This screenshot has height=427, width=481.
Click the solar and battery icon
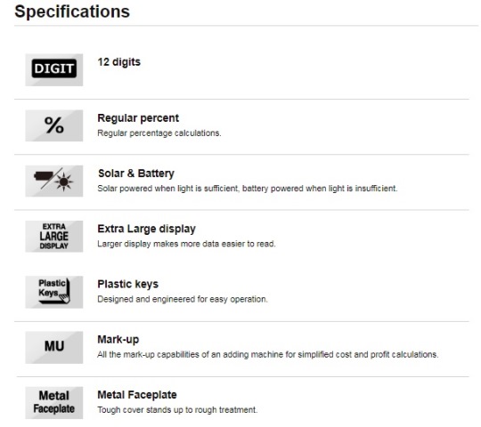pyautogui.click(x=54, y=181)
